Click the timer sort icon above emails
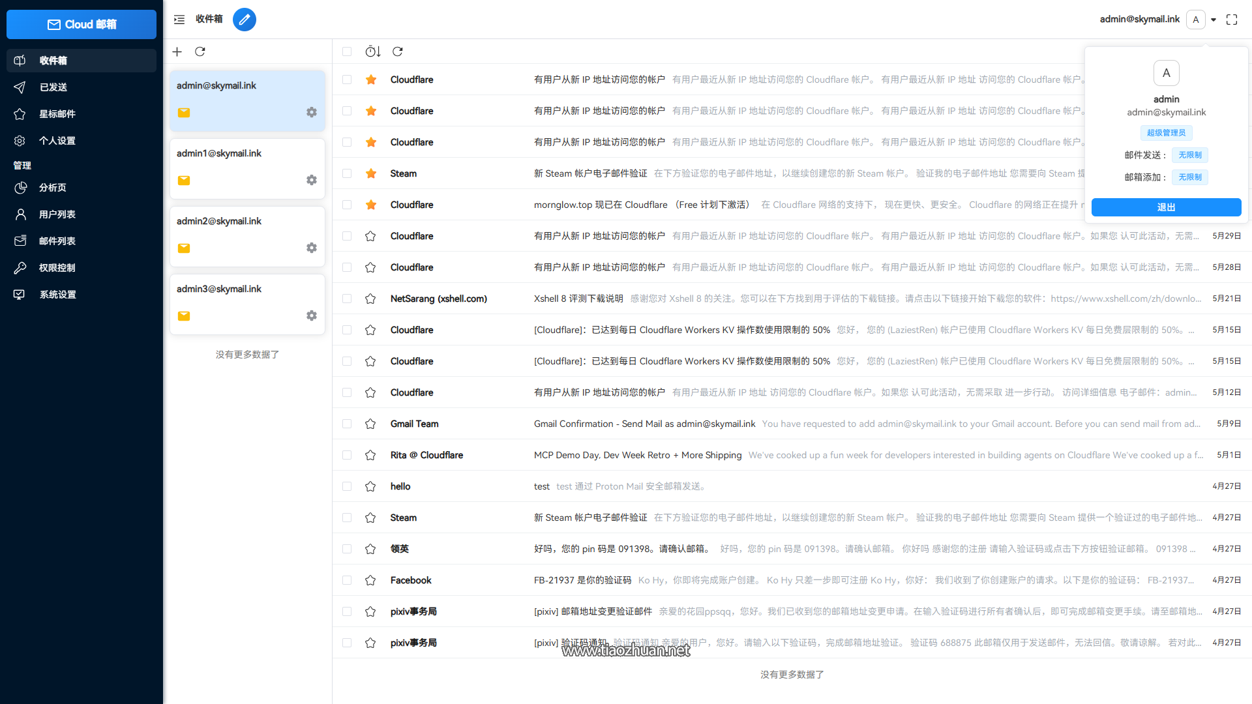 (x=372, y=51)
